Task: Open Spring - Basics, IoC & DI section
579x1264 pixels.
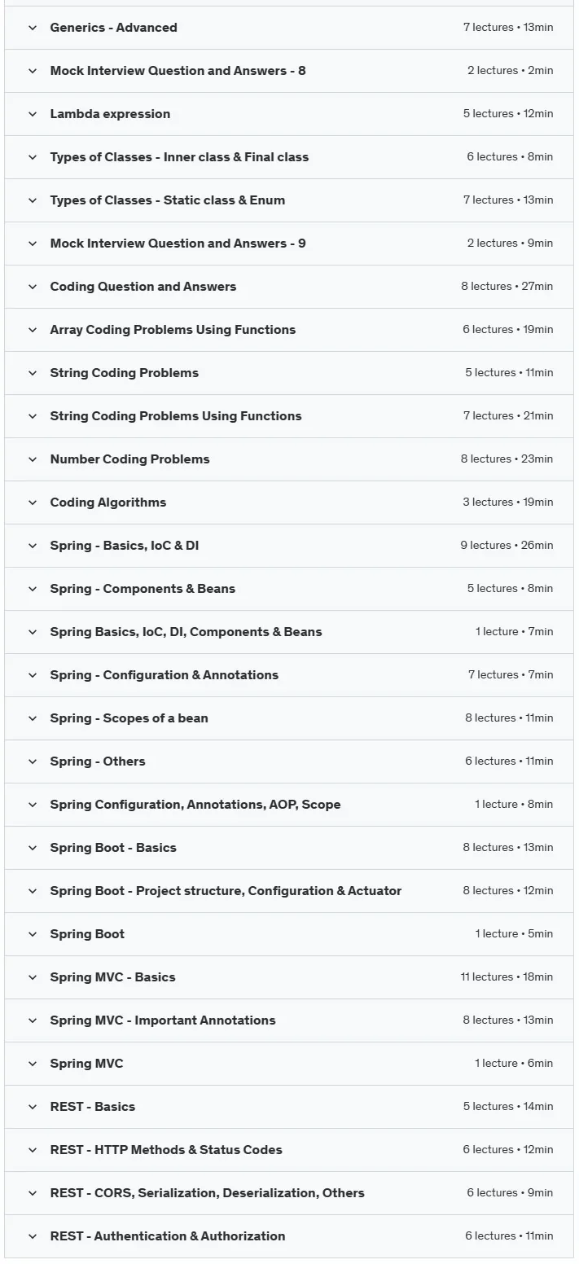Action: [289, 546]
